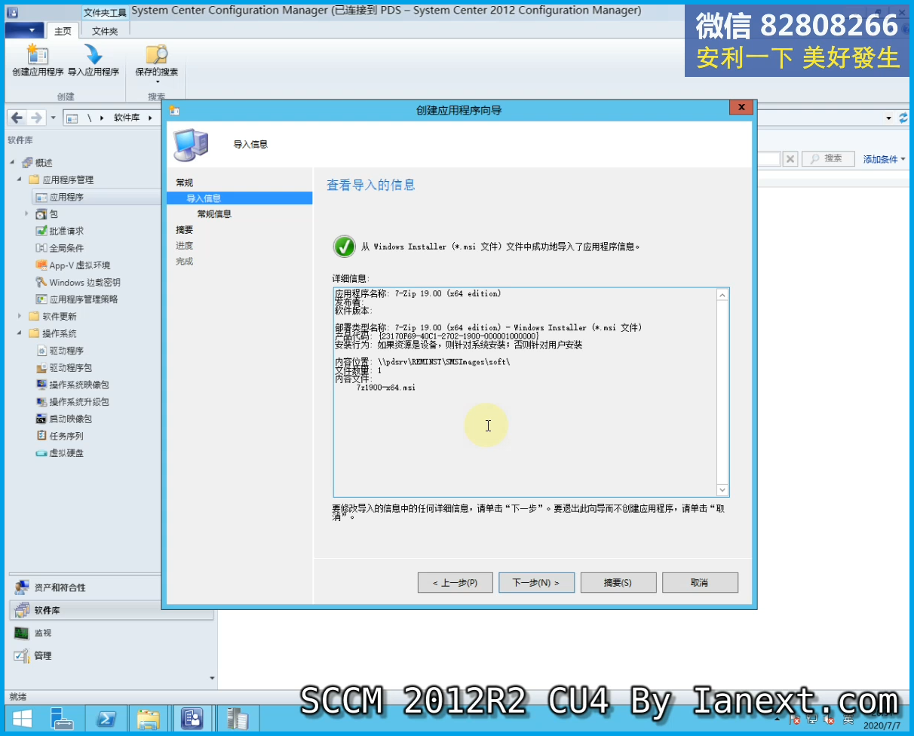Click the details box scroll-down arrow
Viewport: 914px width, 736px height.
(722, 489)
